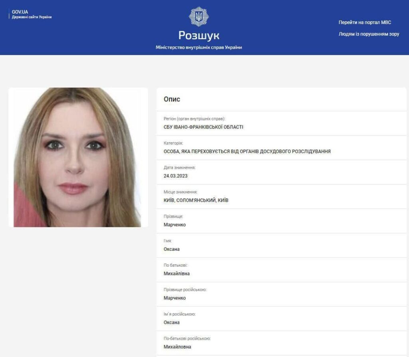Viewport: 409px width, 357px height.
Task: Click the 'Розшук' page title
Action: (199, 36)
